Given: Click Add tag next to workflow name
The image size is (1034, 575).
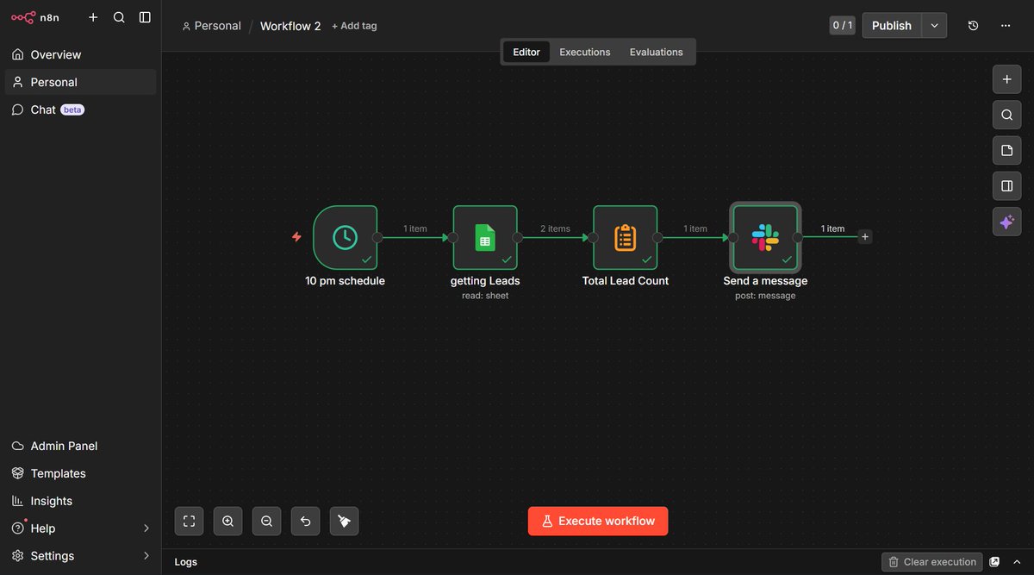Looking at the screenshot, I should [354, 26].
